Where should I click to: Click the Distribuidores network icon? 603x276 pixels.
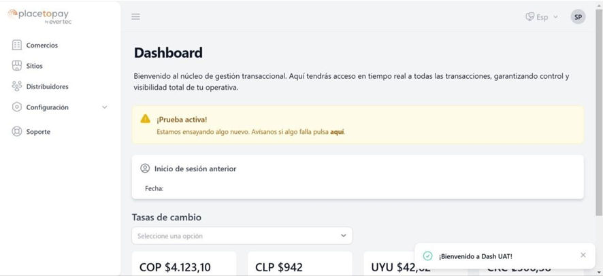[x=17, y=86]
